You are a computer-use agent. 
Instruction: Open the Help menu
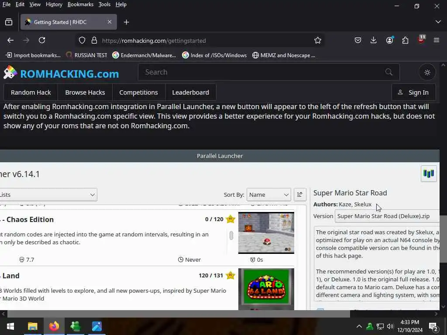pyautogui.click(x=121, y=4)
